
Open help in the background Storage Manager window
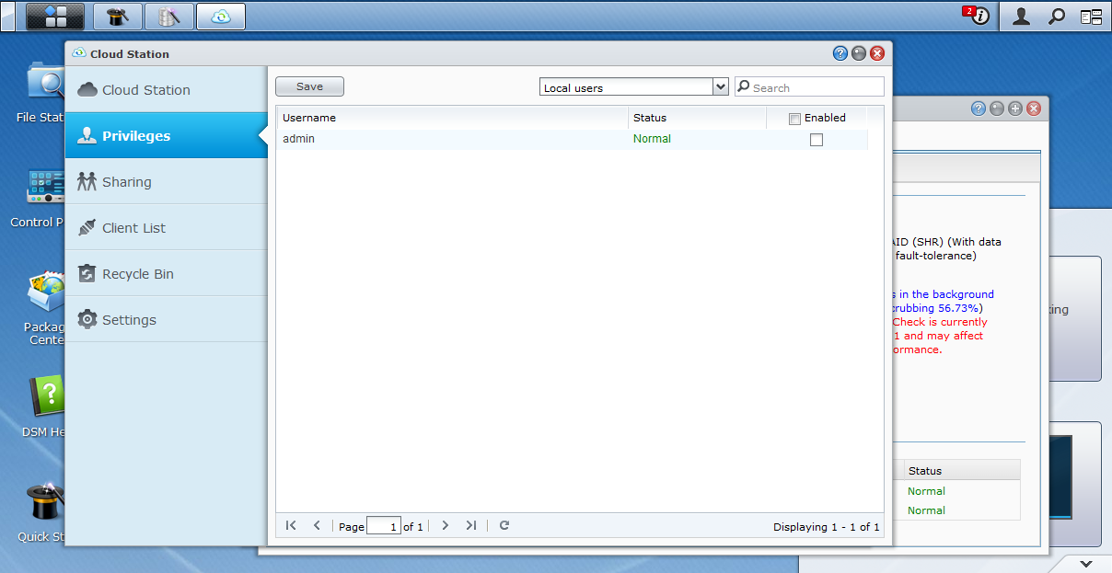[x=979, y=109]
